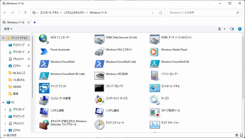The width and height of the screenshot is (245, 138).
Task: Open recent locations dropdown arrow
Action: tap(19, 13)
